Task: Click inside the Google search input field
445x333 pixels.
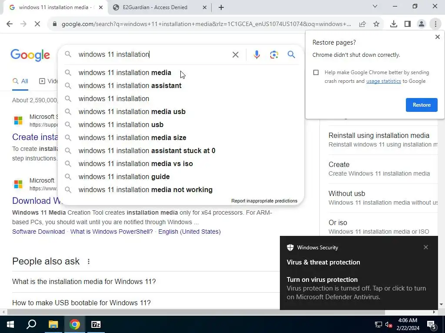Action: coord(153,55)
